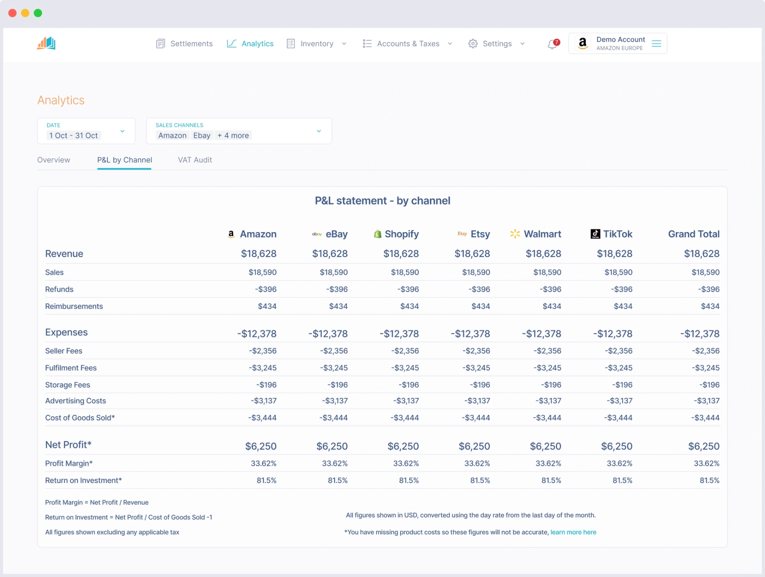
Task: Expand Inventory dropdown chevron
Action: (x=344, y=44)
